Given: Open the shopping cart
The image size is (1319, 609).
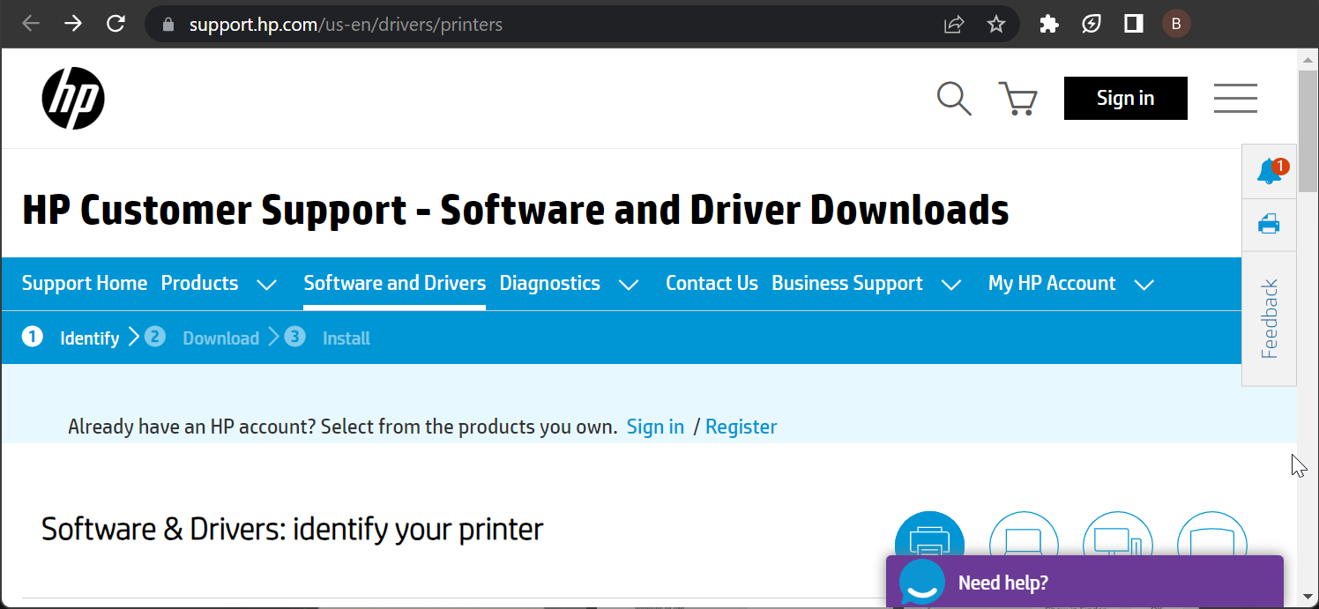Looking at the screenshot, I should pos(1017,99).
